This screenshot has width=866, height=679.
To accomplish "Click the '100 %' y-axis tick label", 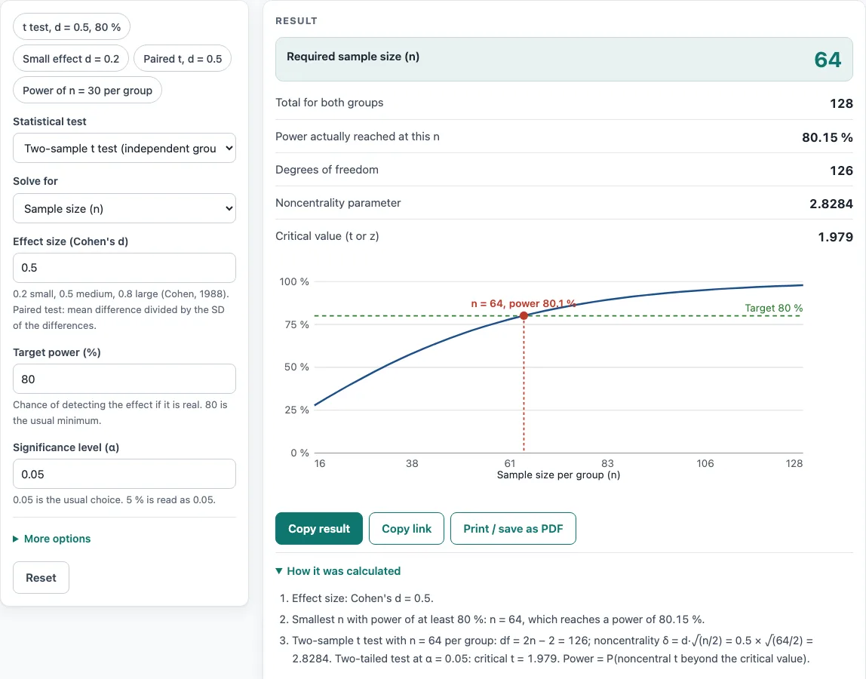I will point(294,281).
